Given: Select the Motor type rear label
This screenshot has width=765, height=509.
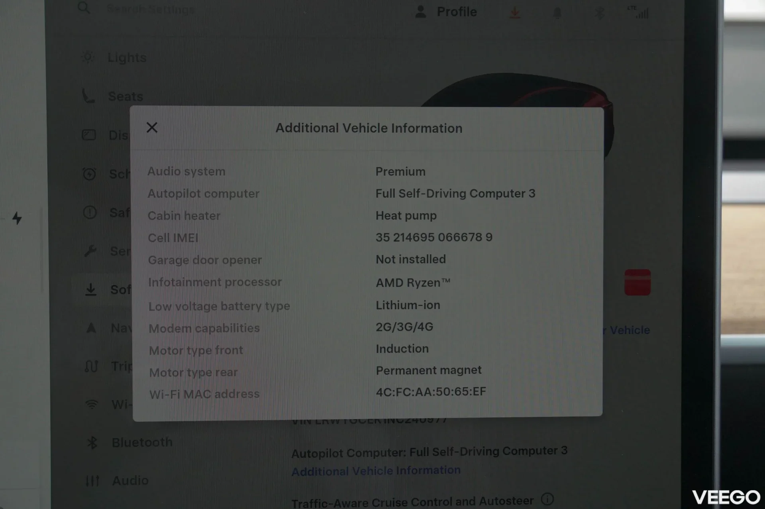Looking at the screenshot, I should 193,372.
